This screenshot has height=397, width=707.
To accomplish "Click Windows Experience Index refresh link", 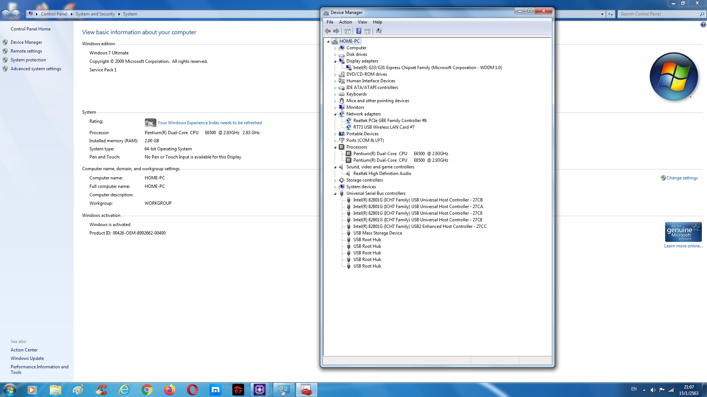I will tap(210, 123).
